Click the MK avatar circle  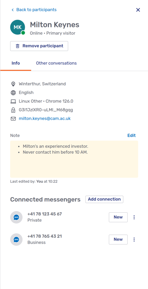pyautogui.click(x=18, y=27)
